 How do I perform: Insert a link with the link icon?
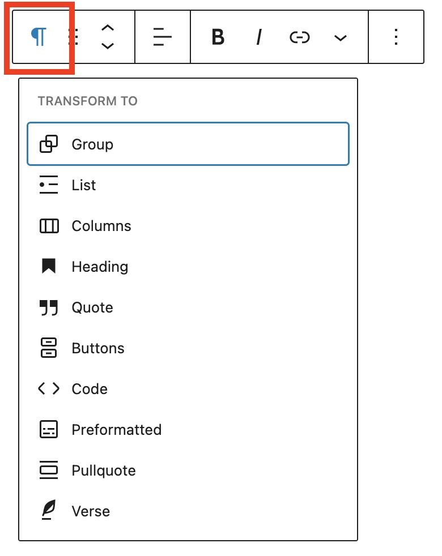(300, 37)
